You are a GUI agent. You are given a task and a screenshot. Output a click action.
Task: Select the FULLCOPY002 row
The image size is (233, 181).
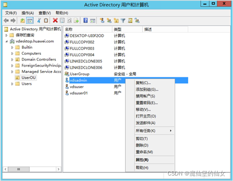(x=126, y=42)
